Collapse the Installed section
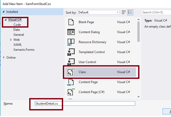This screenshot has height=117, width=171. (x=3, y=12)
